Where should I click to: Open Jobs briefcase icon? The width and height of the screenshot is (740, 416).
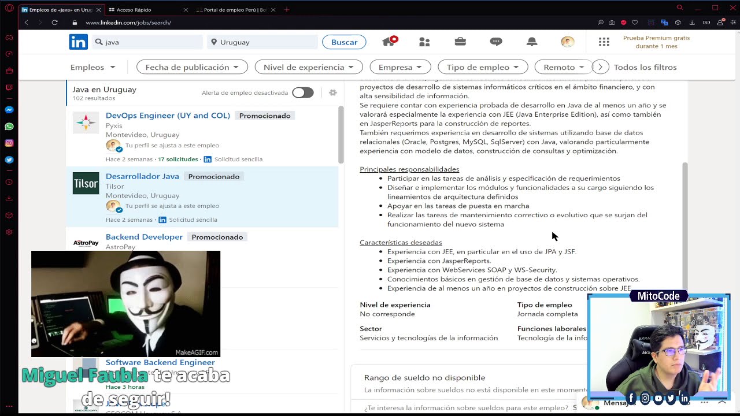460,42
